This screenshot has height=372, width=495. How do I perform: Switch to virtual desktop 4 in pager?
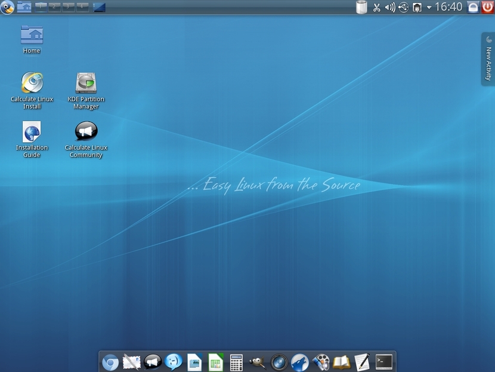pos(82,7)
